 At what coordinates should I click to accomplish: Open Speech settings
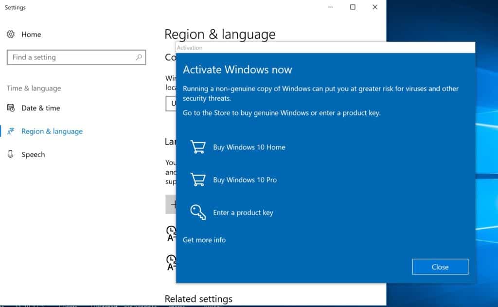pos(33,154)
